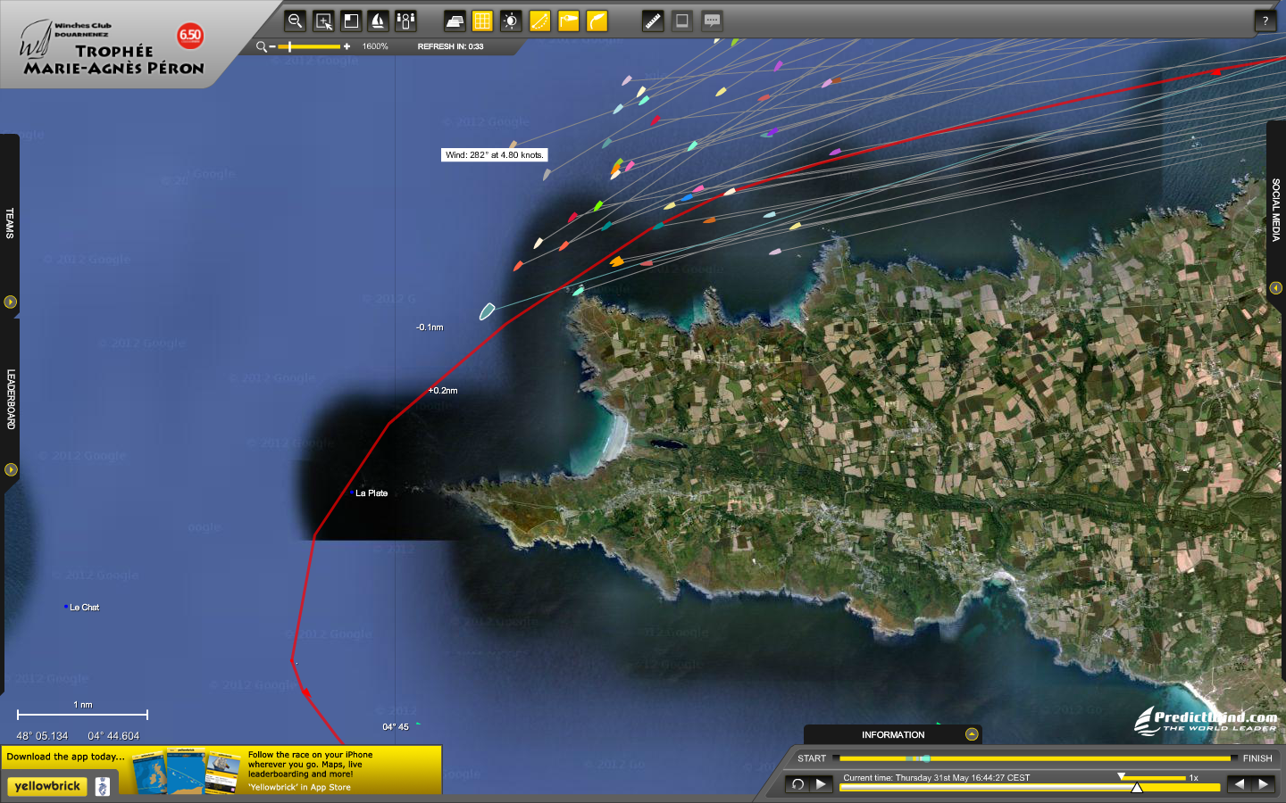This screenshot has width=1286, height=803.
Task: Select the ruler measure tool
Action: point(653,21)
